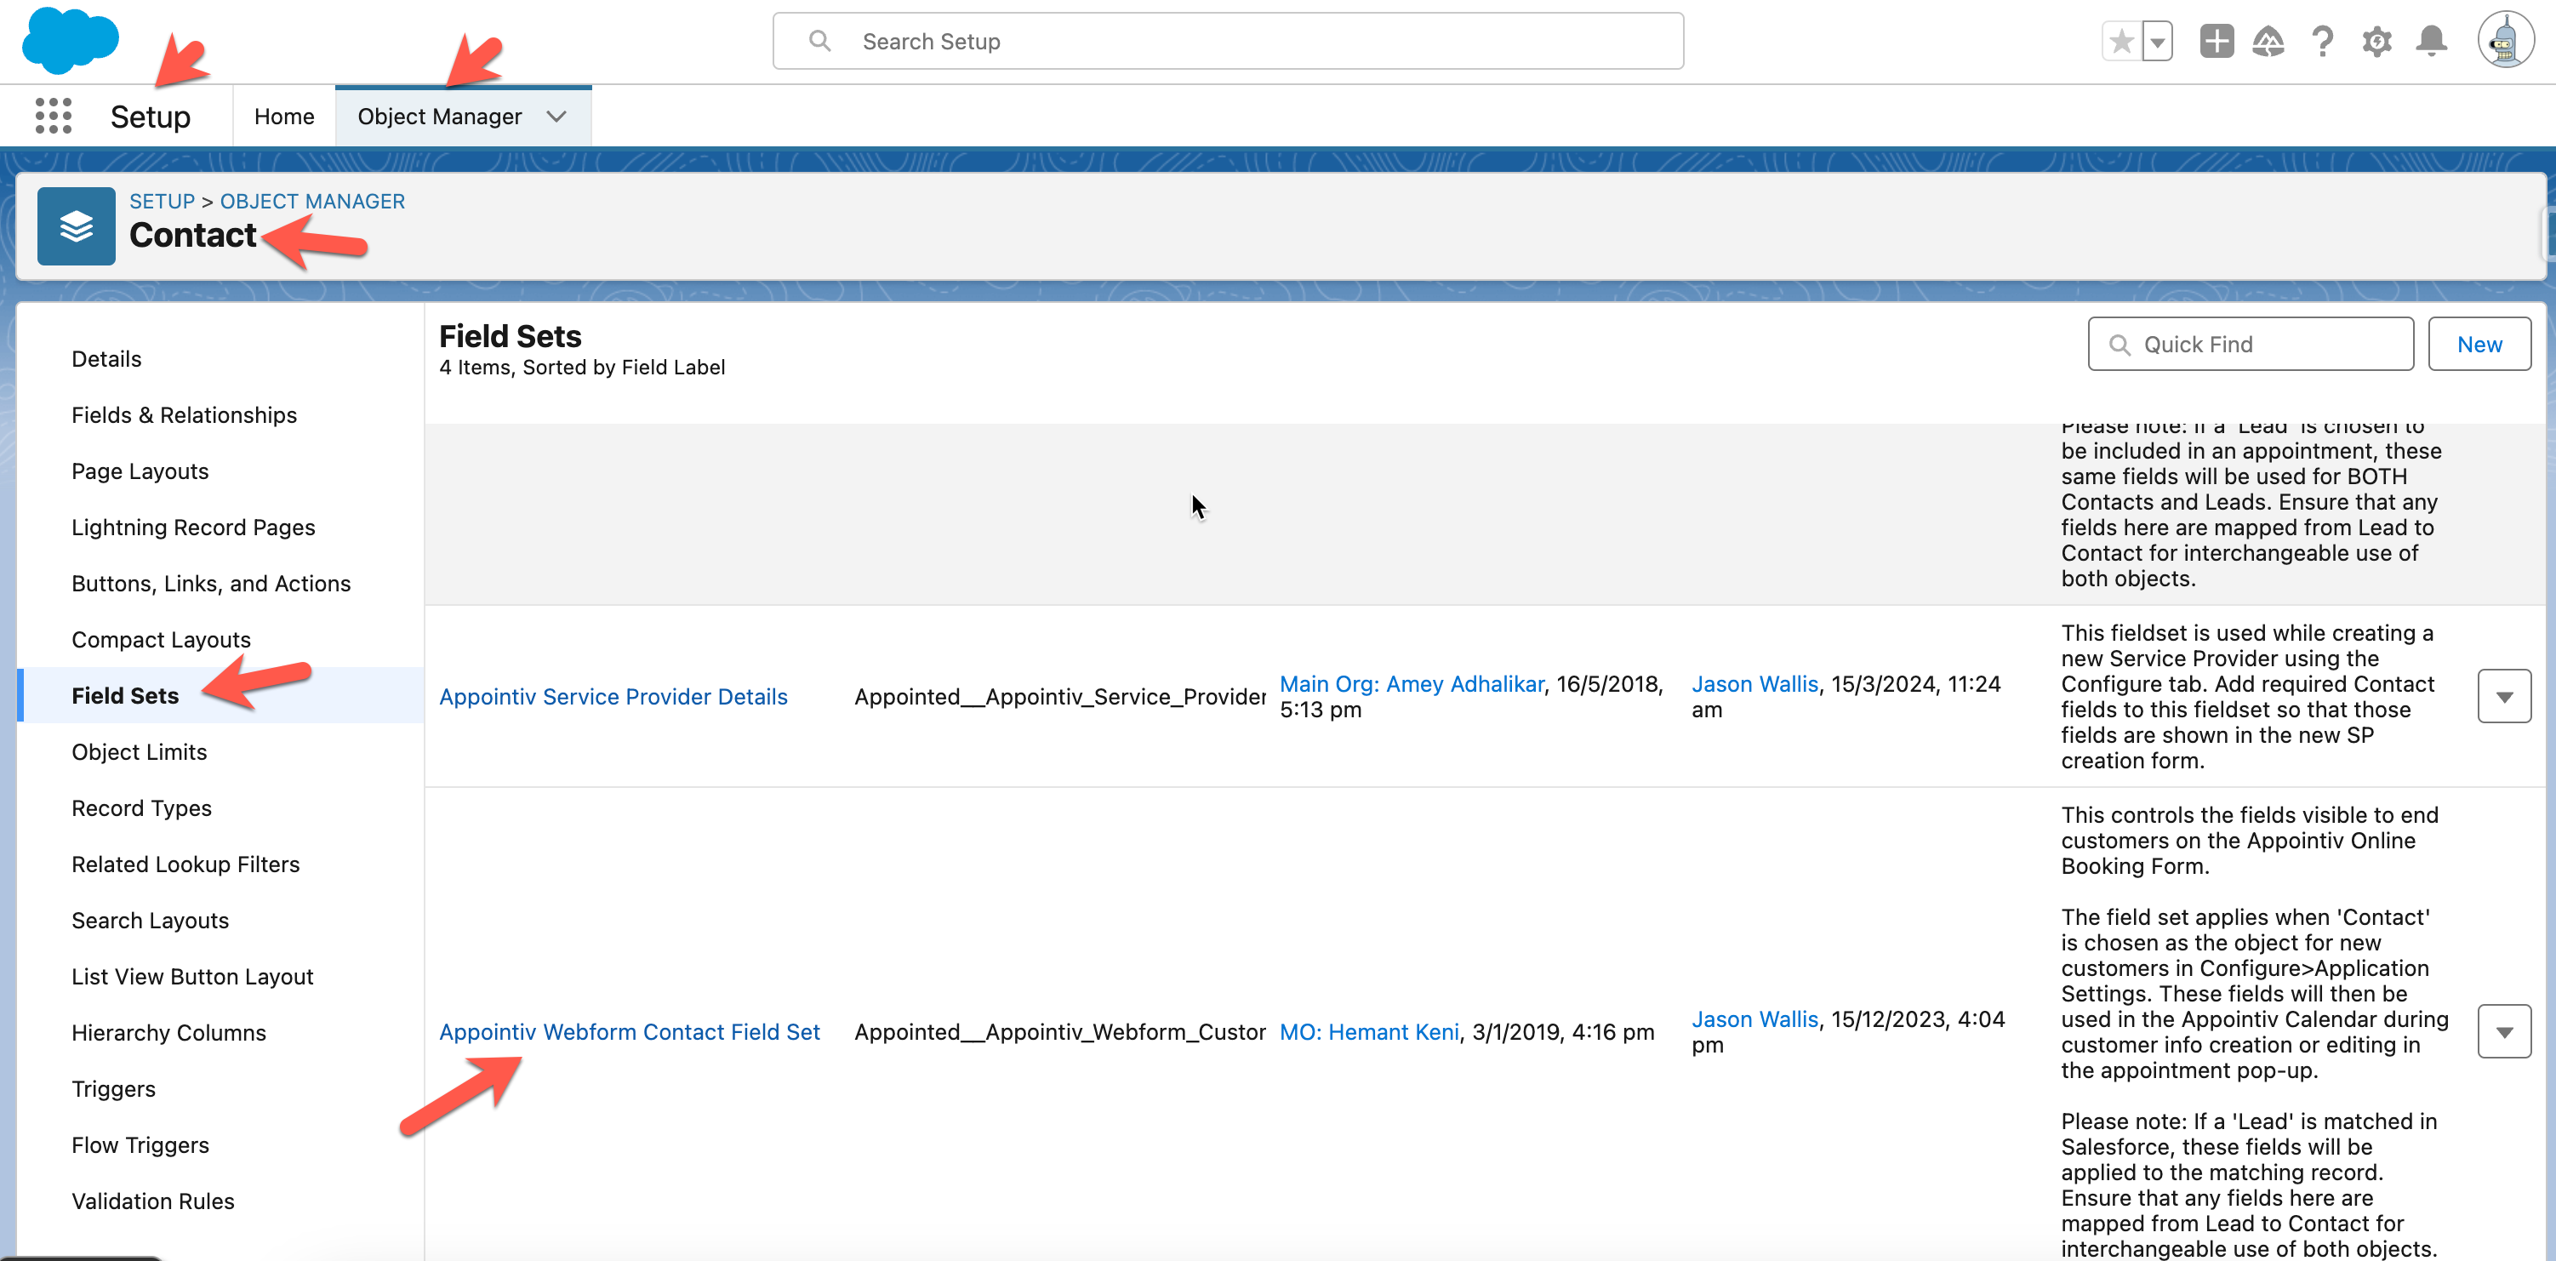Open Page Layouts in the sidebar
Screen dimensions: 2556x1261
pos(140,471)
